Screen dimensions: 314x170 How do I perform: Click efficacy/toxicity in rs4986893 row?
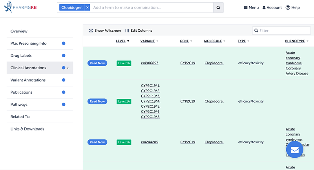click(251, 63)
